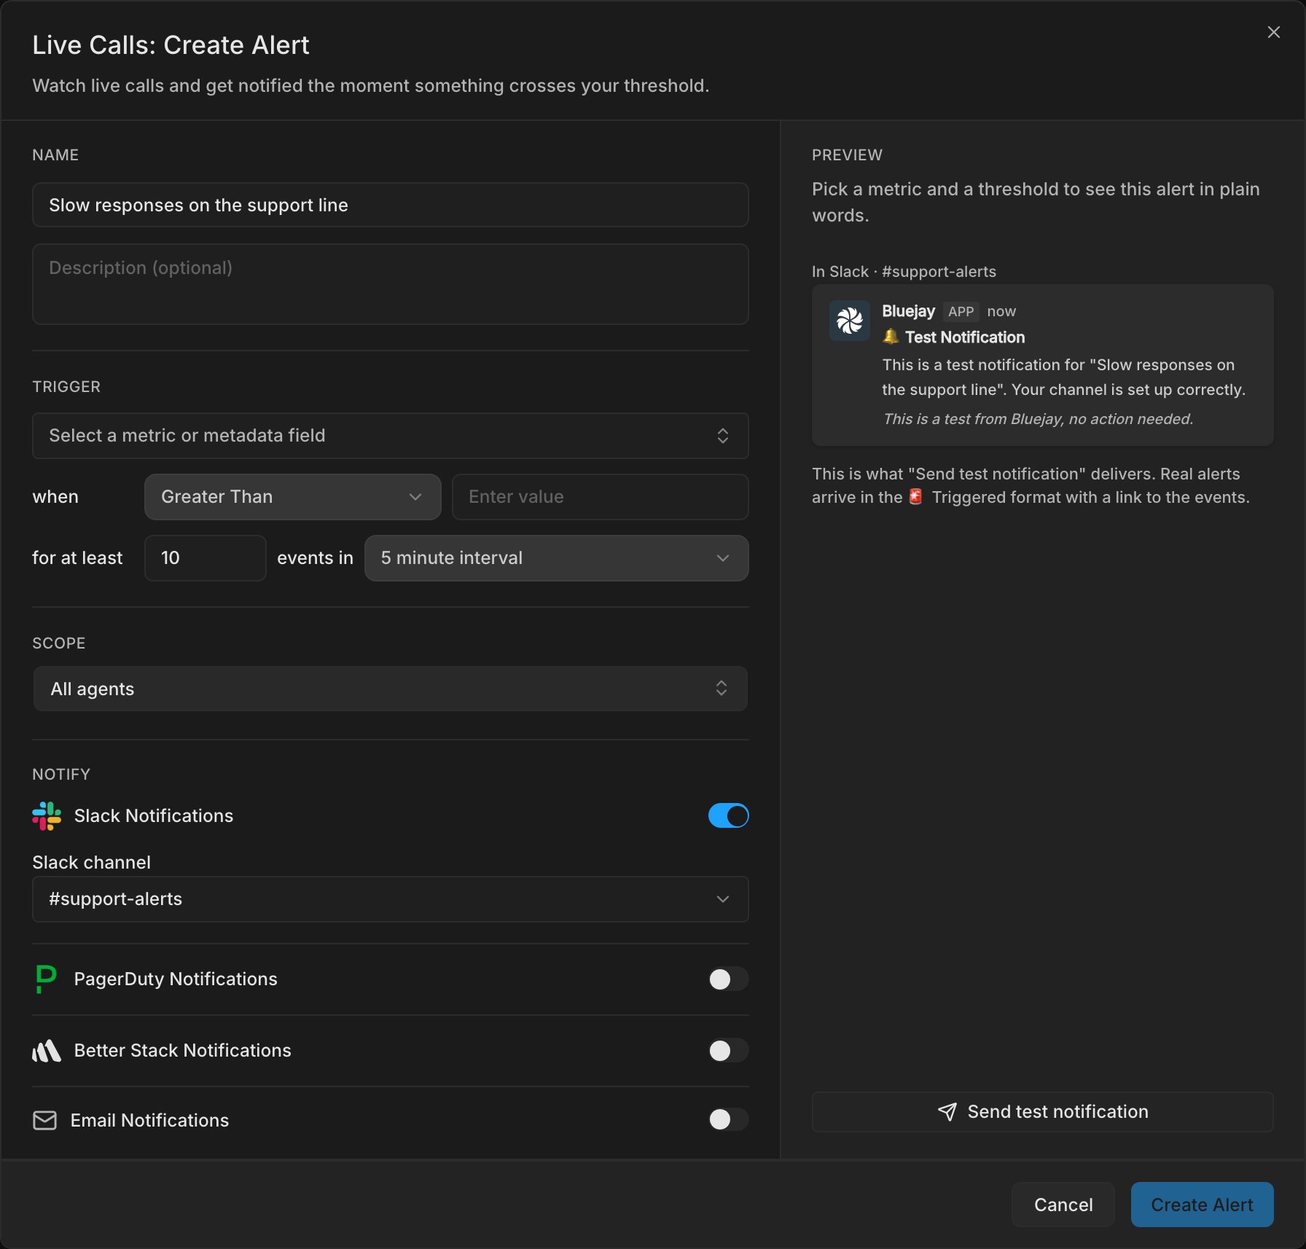
Task: Enable PagerDuty Notifications toggle
Action: click(728, 979)
